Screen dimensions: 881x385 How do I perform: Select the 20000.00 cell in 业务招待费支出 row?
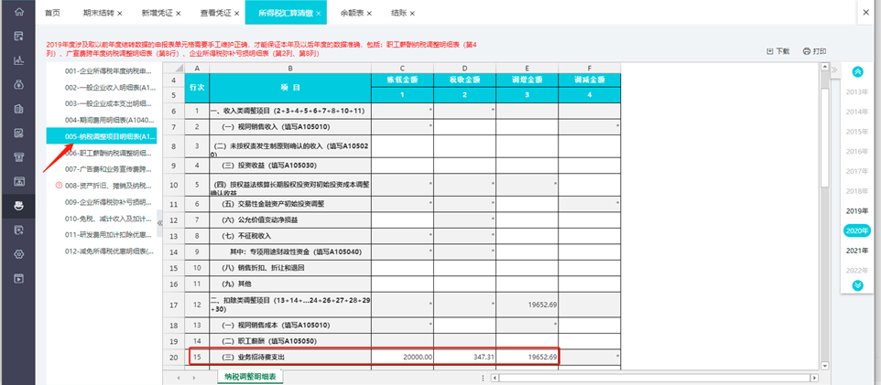(402, 357)
